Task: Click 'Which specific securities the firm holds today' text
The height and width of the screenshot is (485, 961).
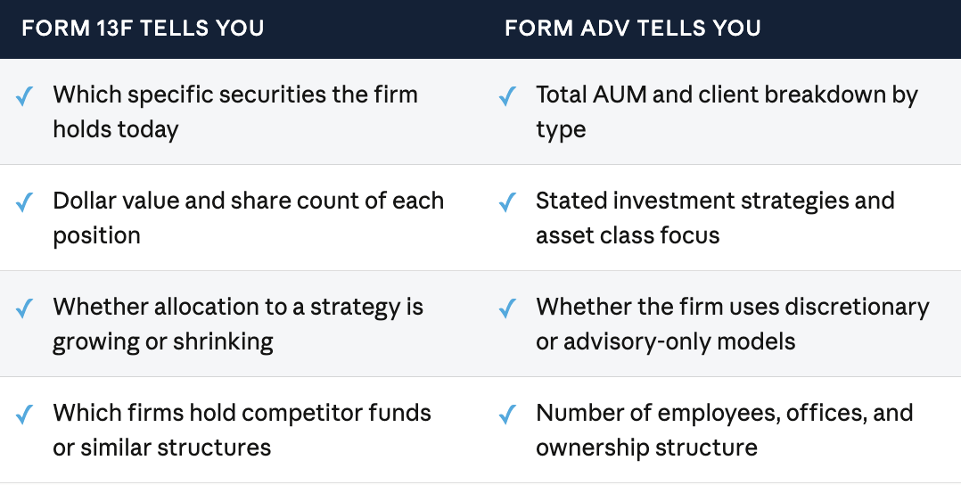Action: (x=235, y=111)
